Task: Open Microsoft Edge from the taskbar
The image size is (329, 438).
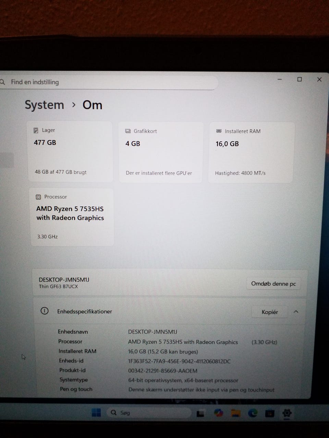Action: point(253,413)
